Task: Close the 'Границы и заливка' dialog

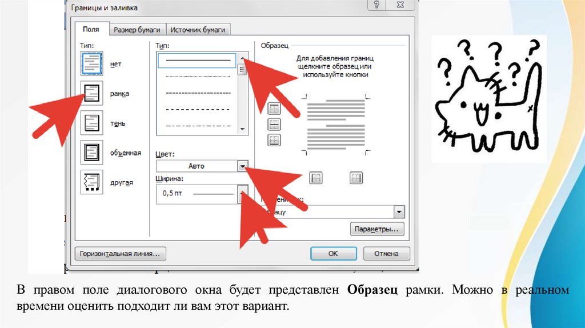Action: pos(400,5)
